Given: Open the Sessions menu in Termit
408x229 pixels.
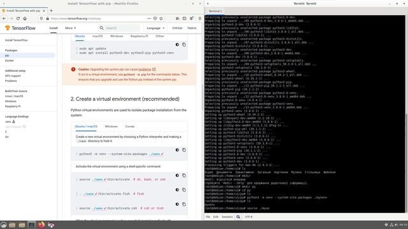Looking at the screenshot, I should 227,216.
